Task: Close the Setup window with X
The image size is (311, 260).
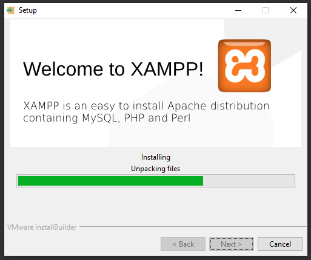Action: coord(293,10)
